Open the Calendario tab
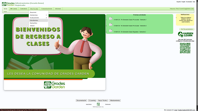Screen dimensions: 198x111 point(24,9)
